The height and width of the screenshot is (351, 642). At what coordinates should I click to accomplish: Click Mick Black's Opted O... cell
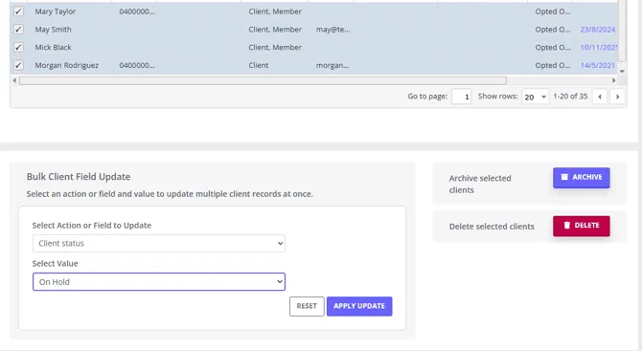tap(553, 48)
